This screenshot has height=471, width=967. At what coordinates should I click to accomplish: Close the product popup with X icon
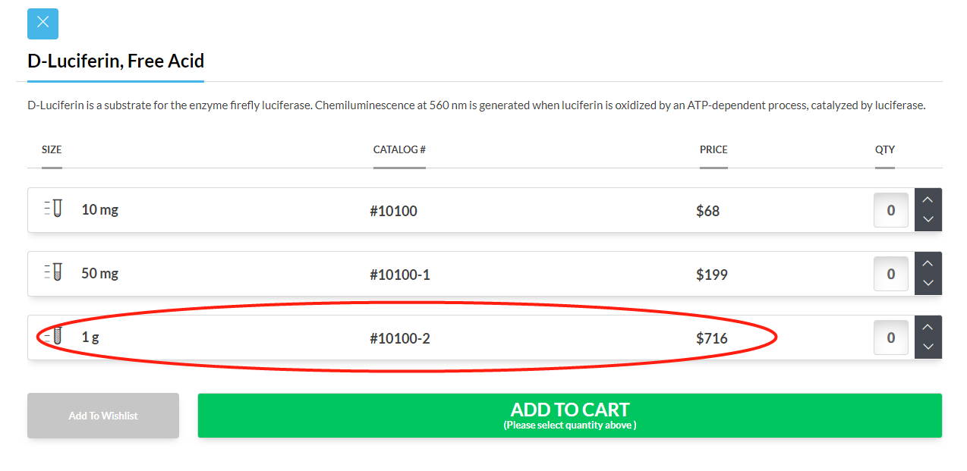tap(43, 24)
